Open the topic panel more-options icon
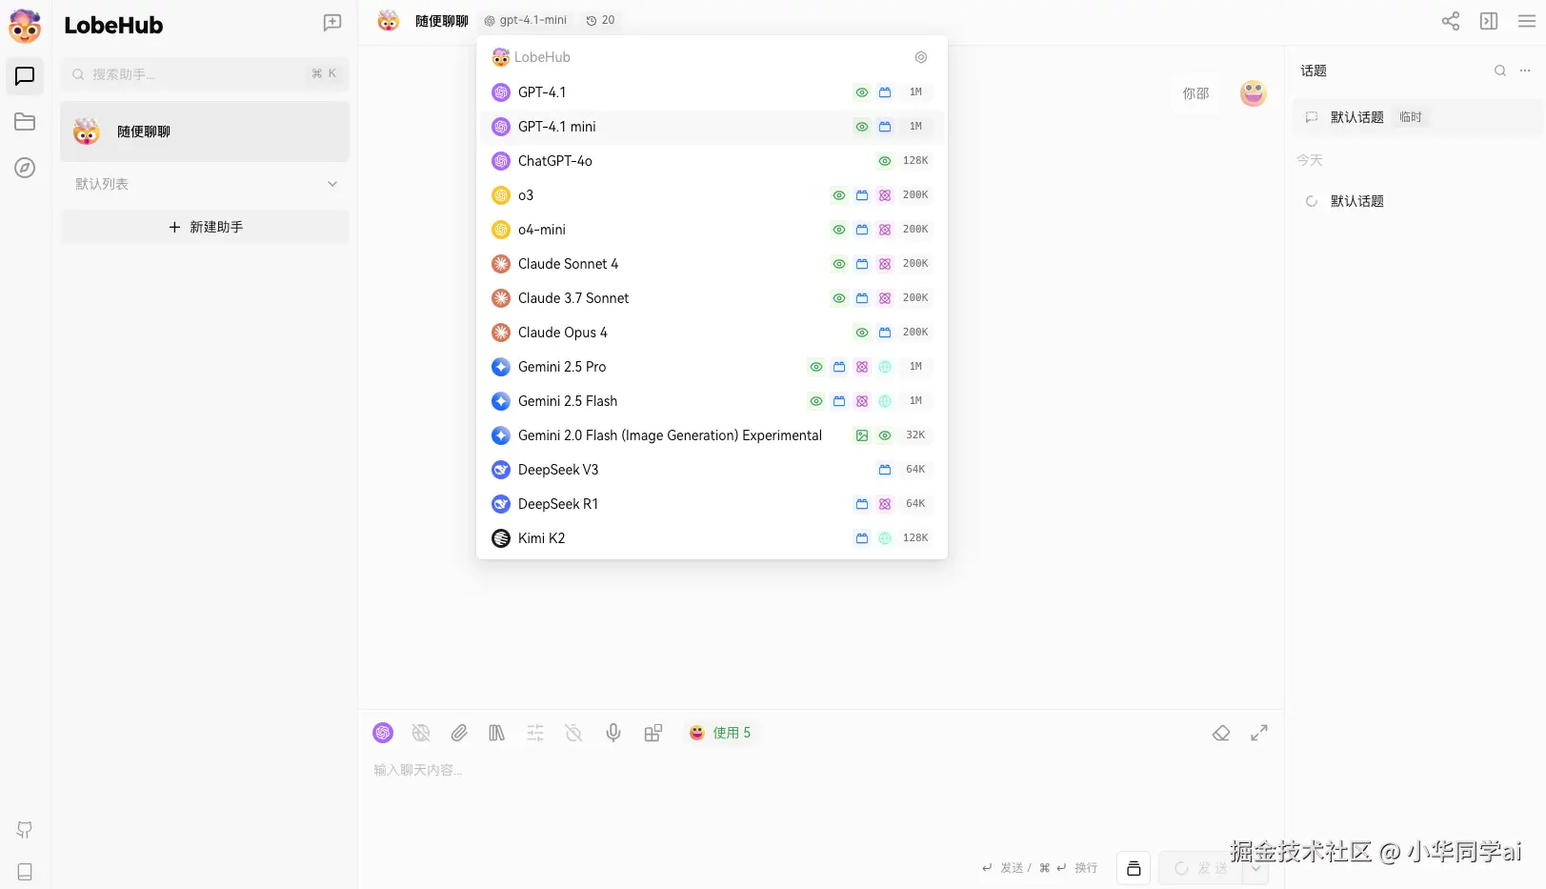1546x889 pixels. tap(1525, 71)
